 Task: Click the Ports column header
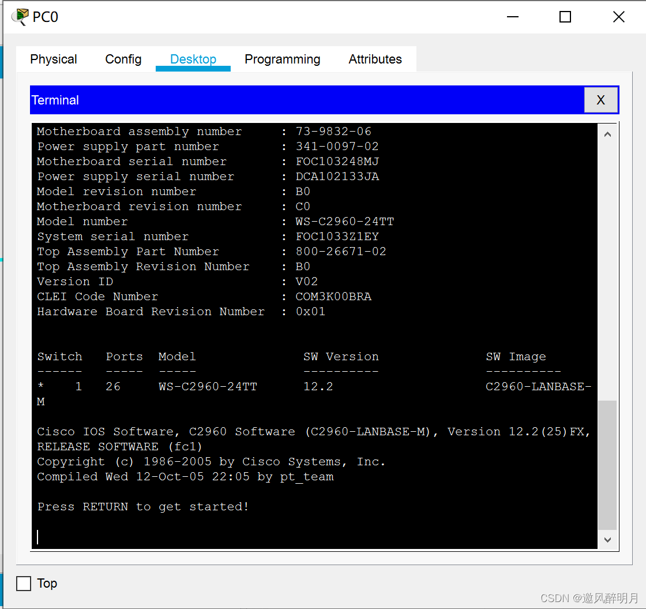click(125, 357)
